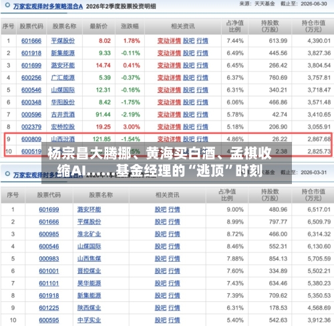Open 股吧 for 山西焦煤
Screen dimensions: 334x326
click(x=160, y=258)
